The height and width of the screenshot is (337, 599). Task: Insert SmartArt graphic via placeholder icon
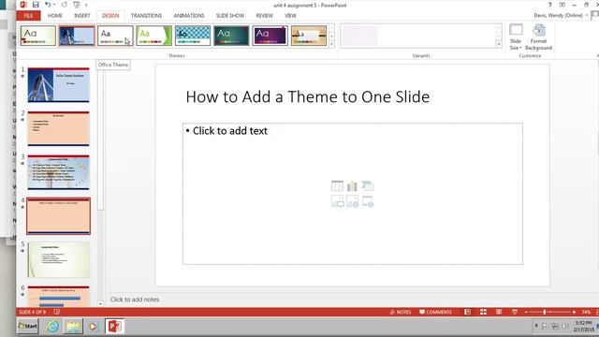click(x=368, y=186)
